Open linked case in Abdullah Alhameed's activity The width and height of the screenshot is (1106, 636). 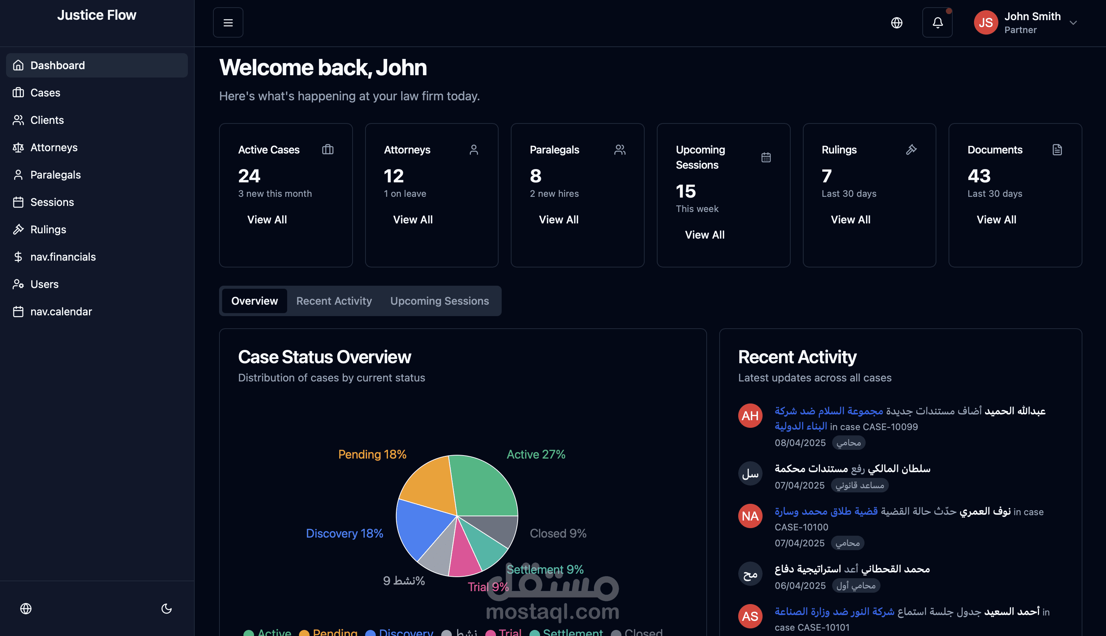[828, 411]
